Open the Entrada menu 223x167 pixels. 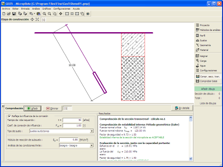(x=25, y=9)
